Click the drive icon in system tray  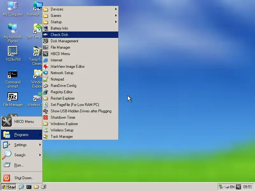[x=227, y=187]
